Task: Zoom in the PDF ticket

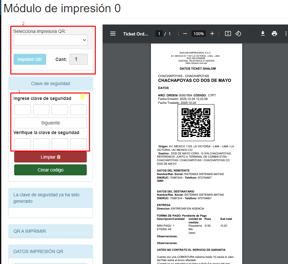Action: pos(212,34)
